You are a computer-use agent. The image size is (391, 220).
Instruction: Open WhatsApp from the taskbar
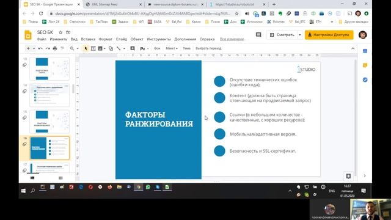[x=148, y=187]
